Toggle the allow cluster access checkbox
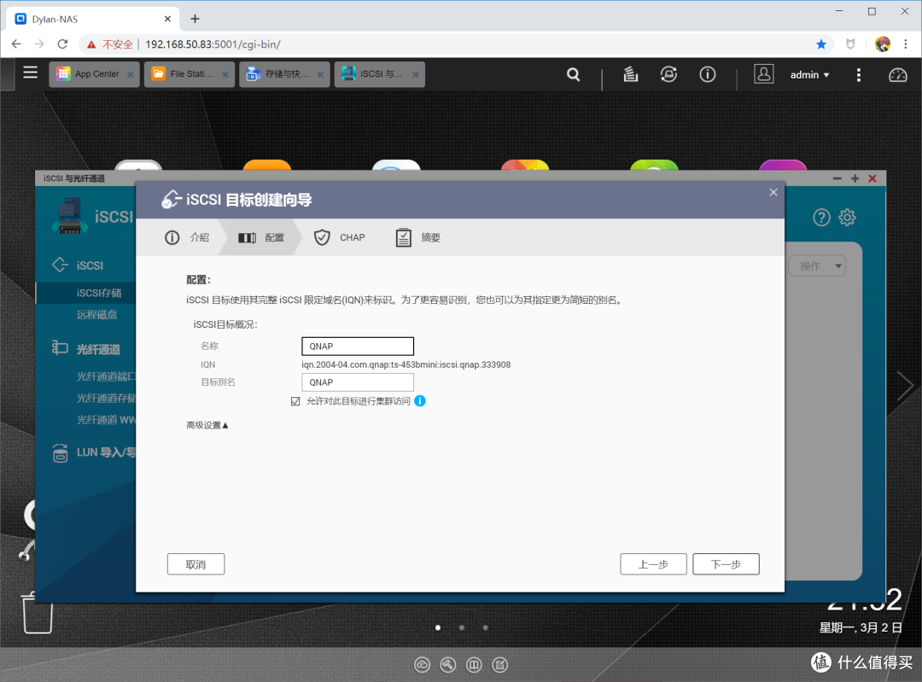The width and height of the screenshot is (922, 682). click(x=295, y=401)
